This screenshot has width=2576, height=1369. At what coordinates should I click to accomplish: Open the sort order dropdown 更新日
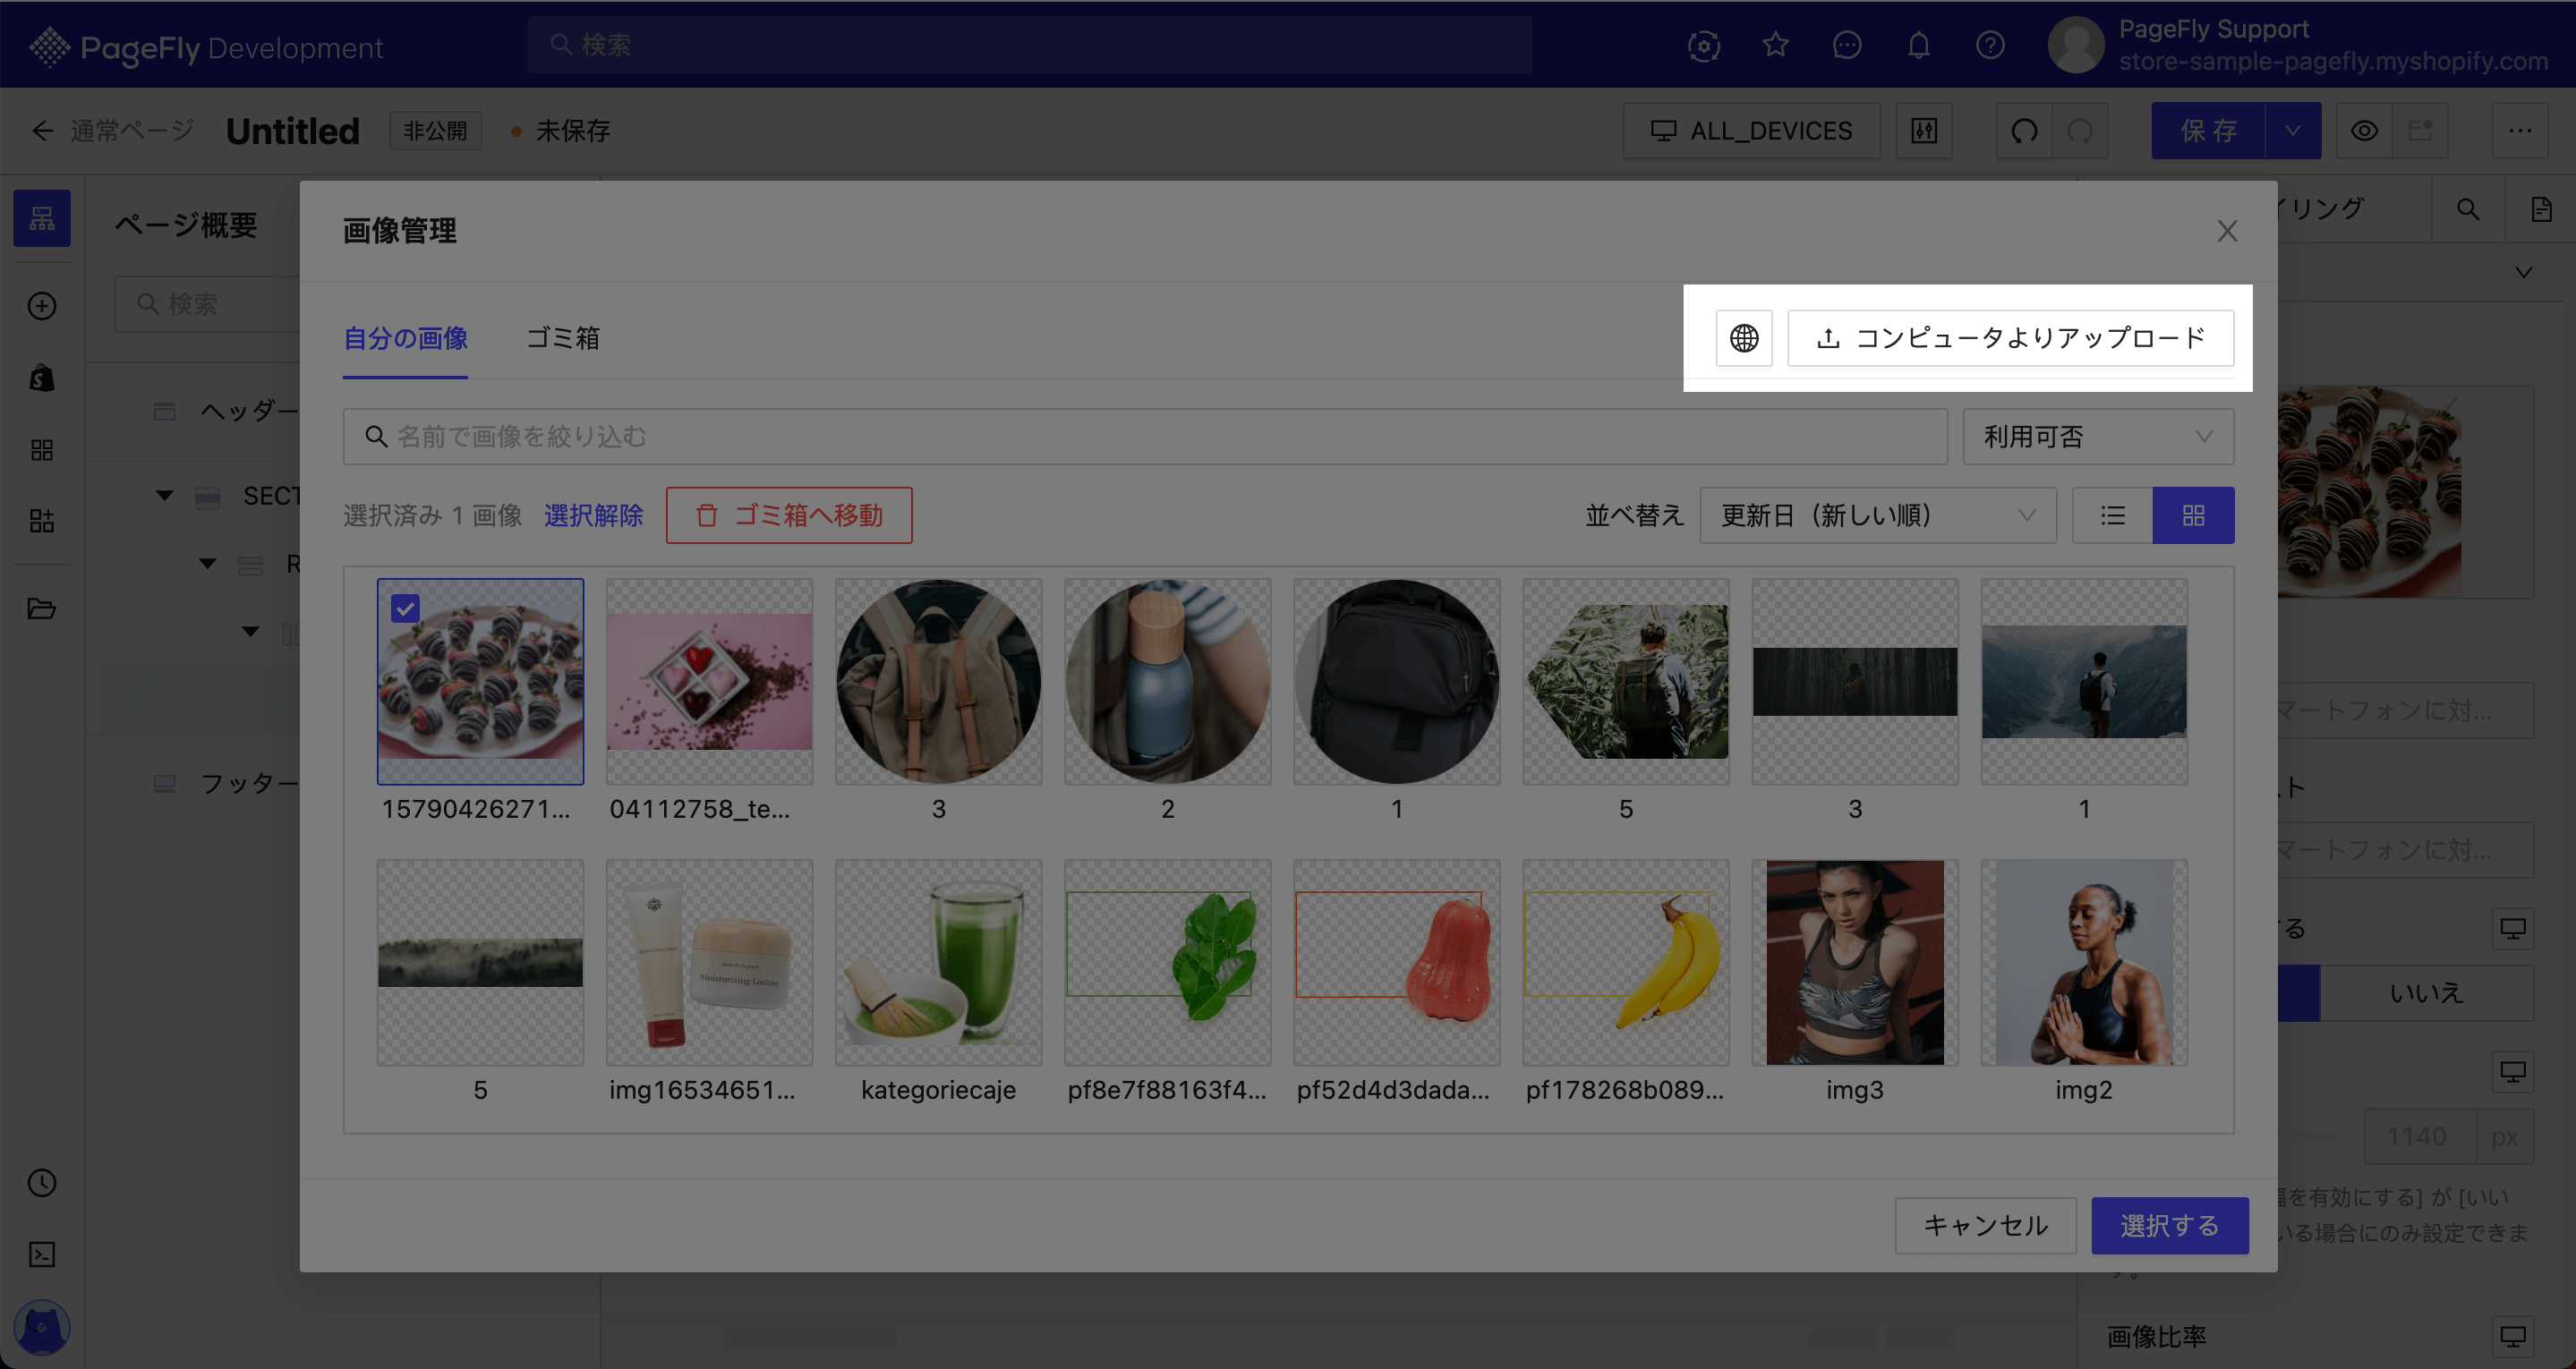point(1878,515)
